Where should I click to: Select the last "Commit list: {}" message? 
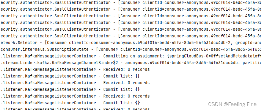122,103
